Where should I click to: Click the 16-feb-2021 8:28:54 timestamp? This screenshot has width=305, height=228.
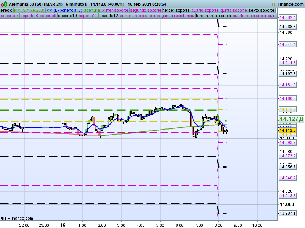[147, 4]
